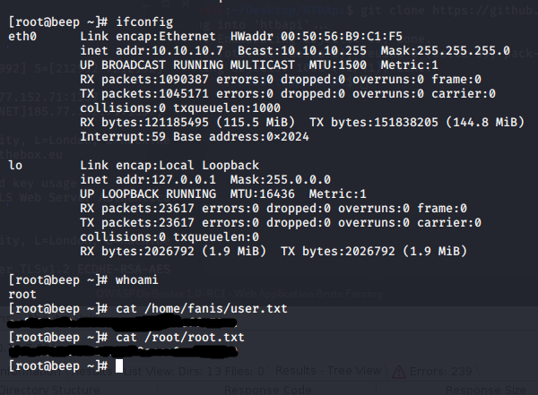Click the root output under whoami
The width and height of the screenshot is (538, 395).
tap(22, 294)
